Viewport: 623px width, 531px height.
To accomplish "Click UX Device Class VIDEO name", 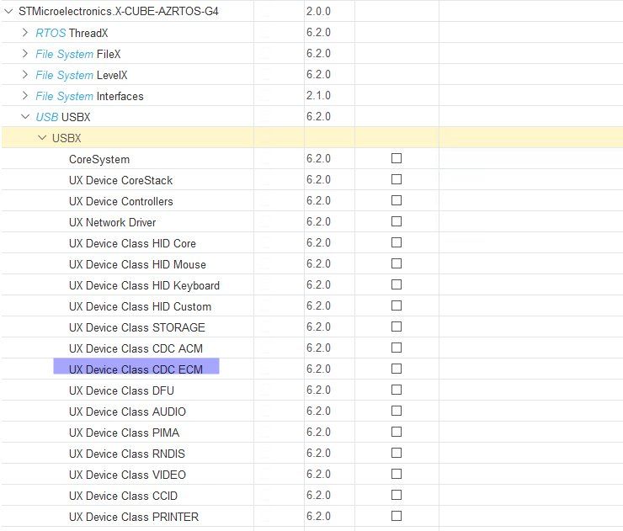I will [127, 475].
